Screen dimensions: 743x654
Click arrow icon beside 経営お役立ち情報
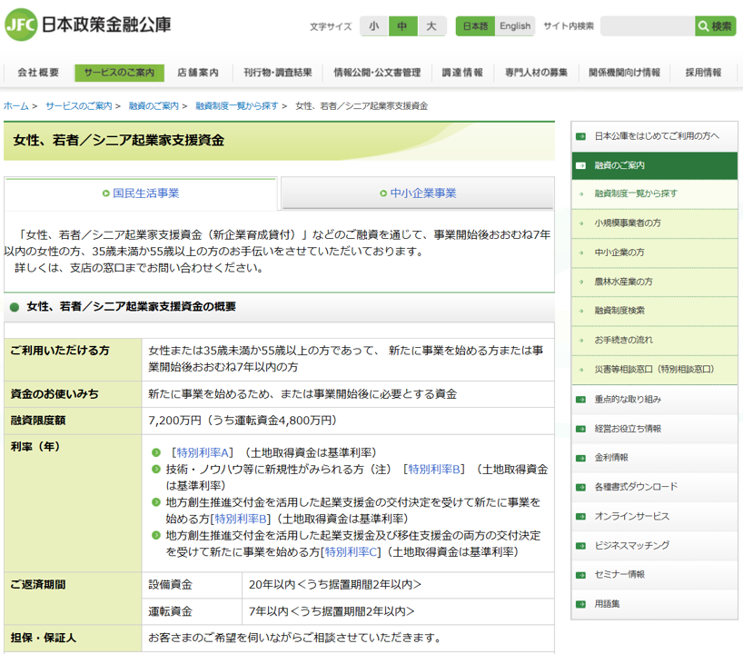point(580,429)
